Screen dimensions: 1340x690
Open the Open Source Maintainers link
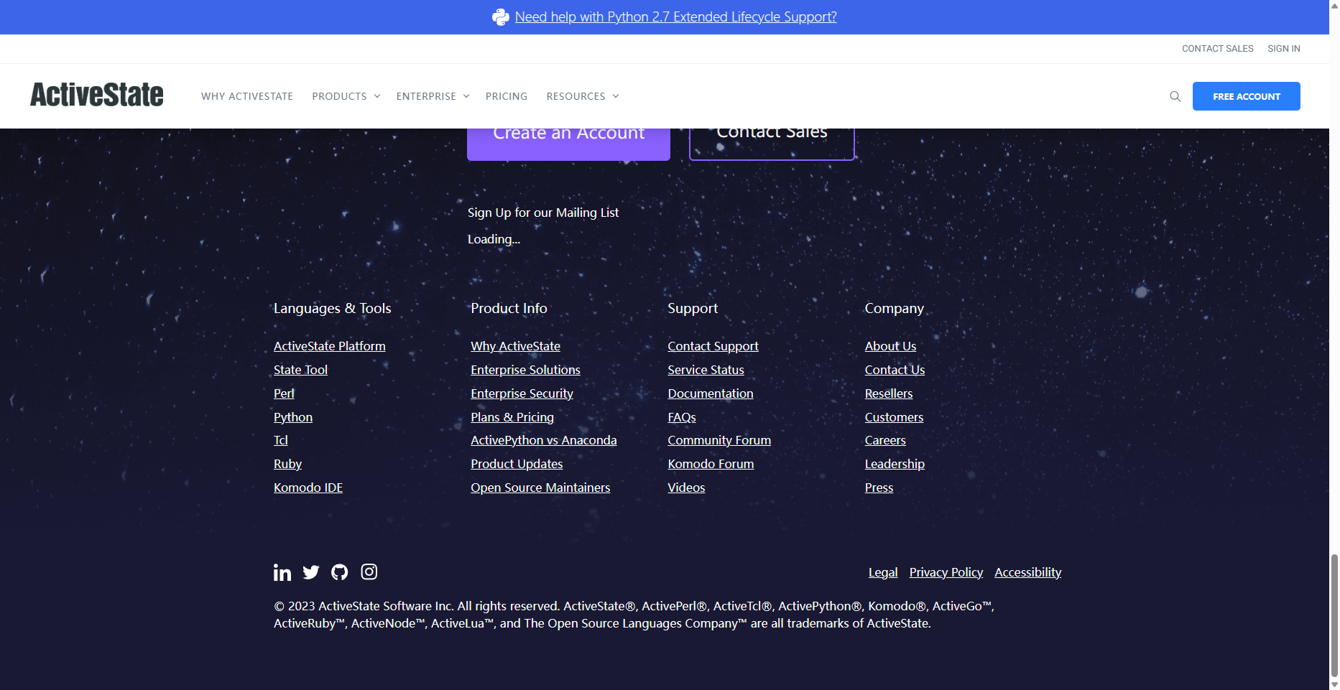click(x=540, y=488)
